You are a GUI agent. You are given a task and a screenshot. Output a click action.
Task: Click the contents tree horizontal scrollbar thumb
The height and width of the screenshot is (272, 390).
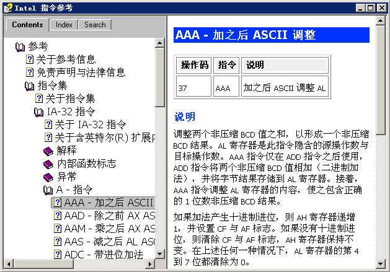pos(43,264)
